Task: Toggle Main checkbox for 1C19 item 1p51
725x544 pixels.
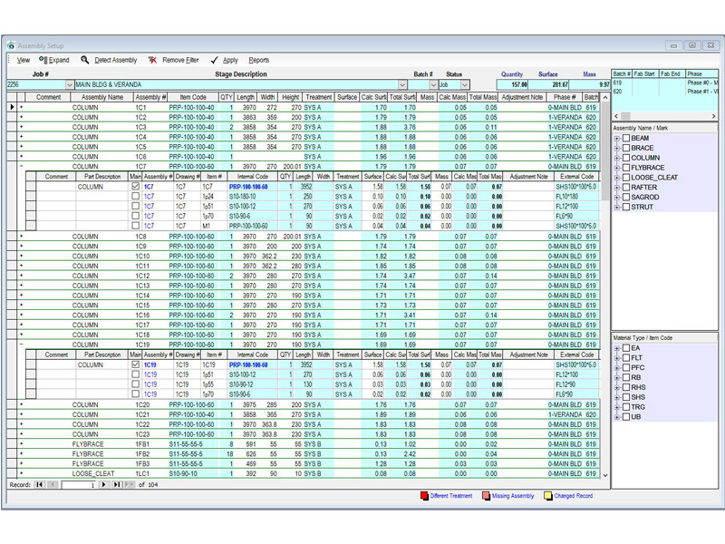Action: tap(135, 374)
